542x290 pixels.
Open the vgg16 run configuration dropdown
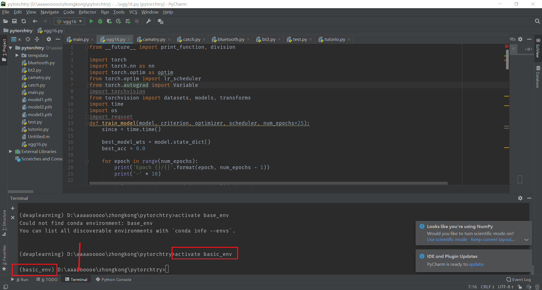pos(80,21)
